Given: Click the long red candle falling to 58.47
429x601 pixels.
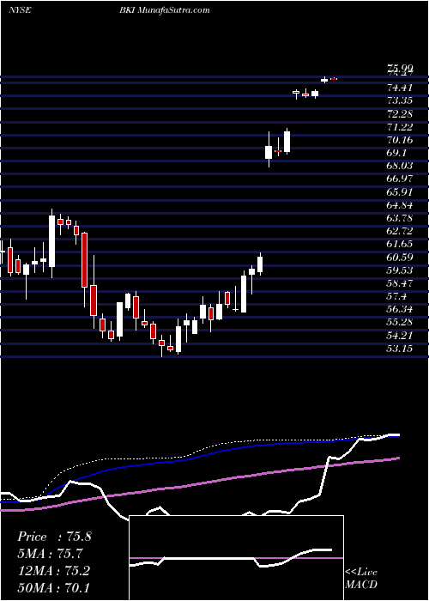Looking at the screenshot, I should coord(84,260).
